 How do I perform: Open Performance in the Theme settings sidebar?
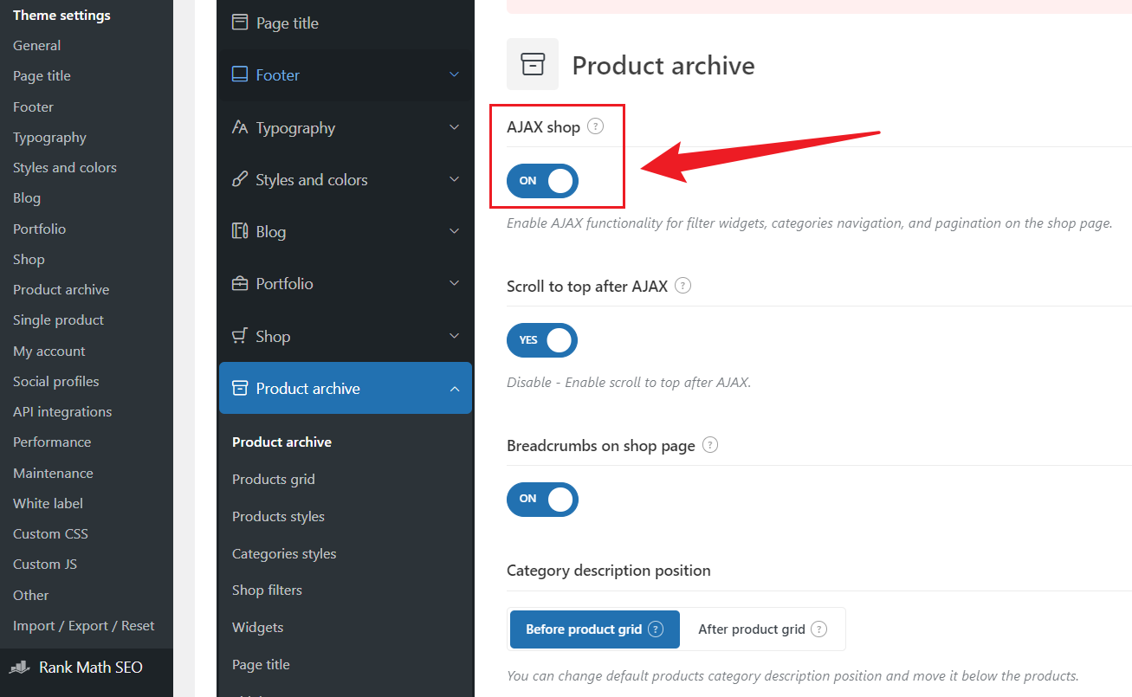click(52, 442)
